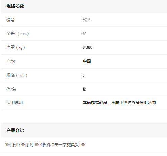Click the 保用说明 label
The image size is (167, 156).
pyautogui.click(x=15, y=103)
